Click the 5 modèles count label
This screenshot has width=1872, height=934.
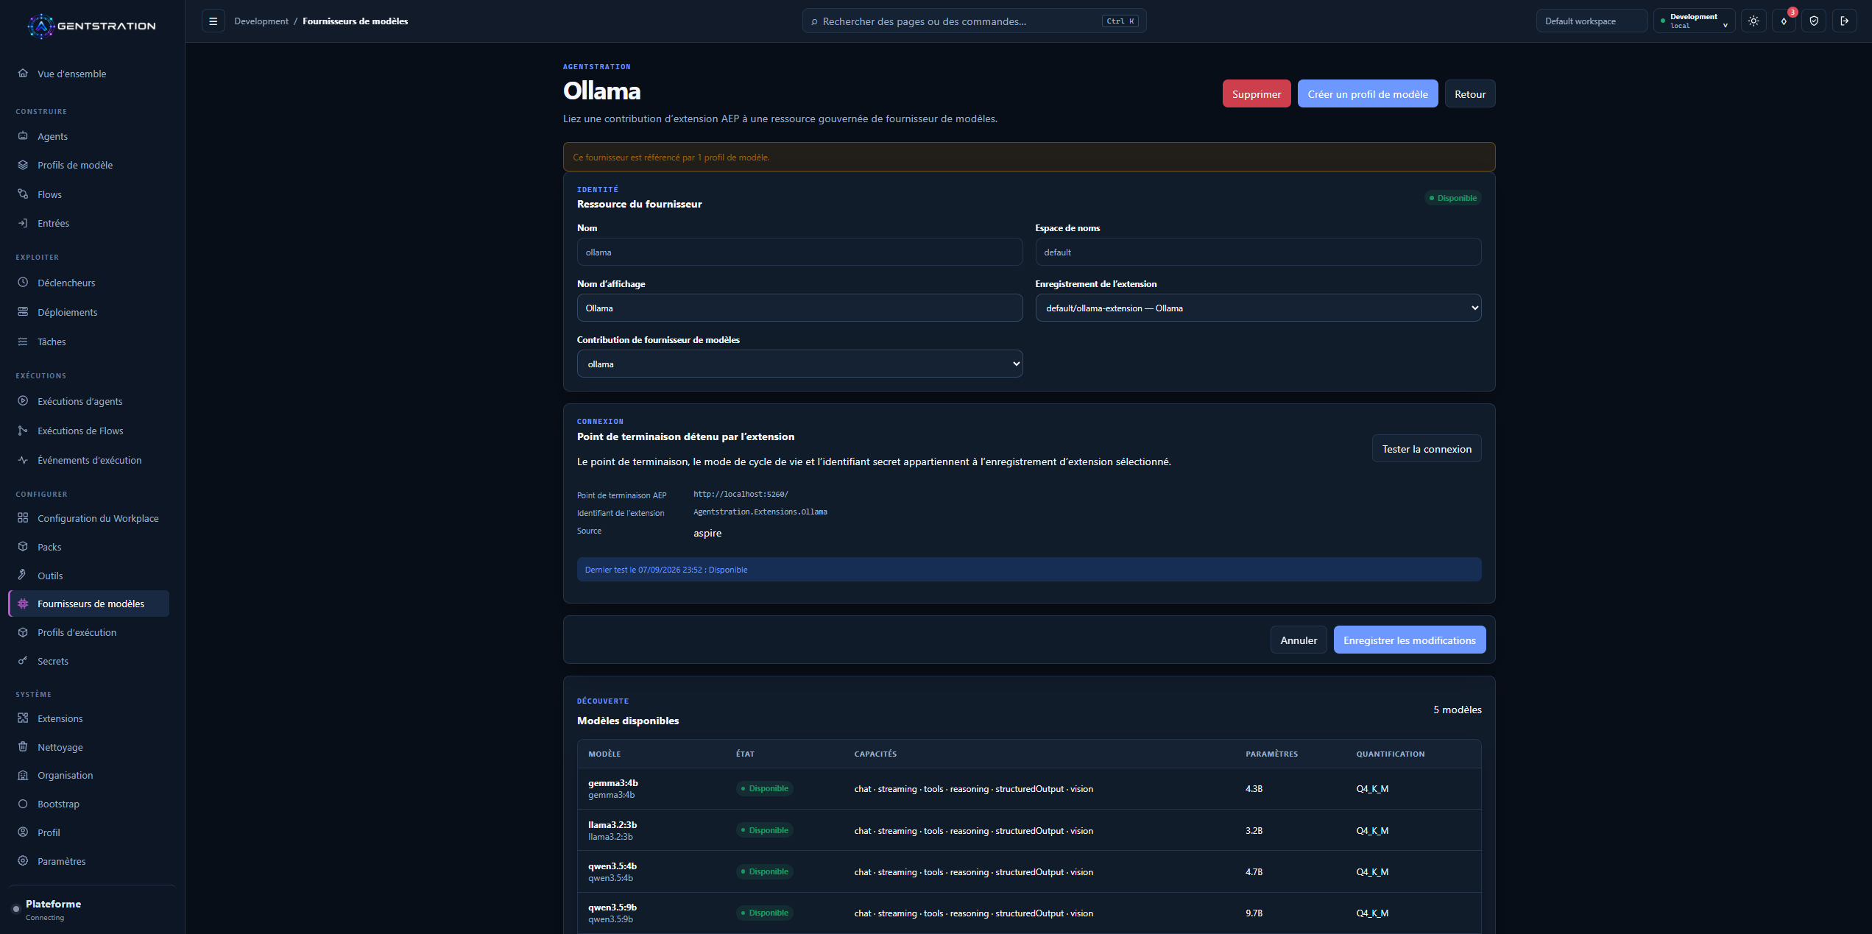click(x=1457, y=710)
